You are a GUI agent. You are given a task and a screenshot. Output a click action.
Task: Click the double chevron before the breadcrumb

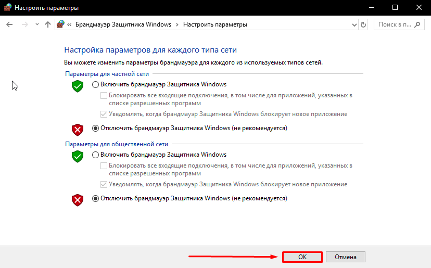tap(69, 25)
